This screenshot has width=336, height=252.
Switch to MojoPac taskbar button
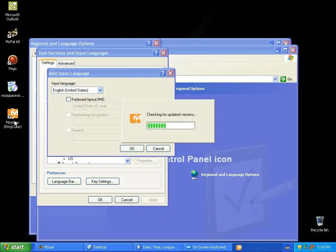[x=257, y=247]
